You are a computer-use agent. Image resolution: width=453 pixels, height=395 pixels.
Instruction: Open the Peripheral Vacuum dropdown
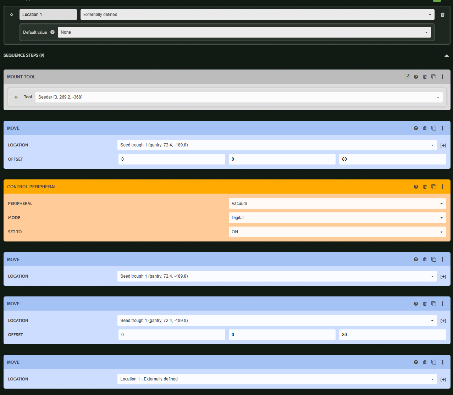point(337,204)
